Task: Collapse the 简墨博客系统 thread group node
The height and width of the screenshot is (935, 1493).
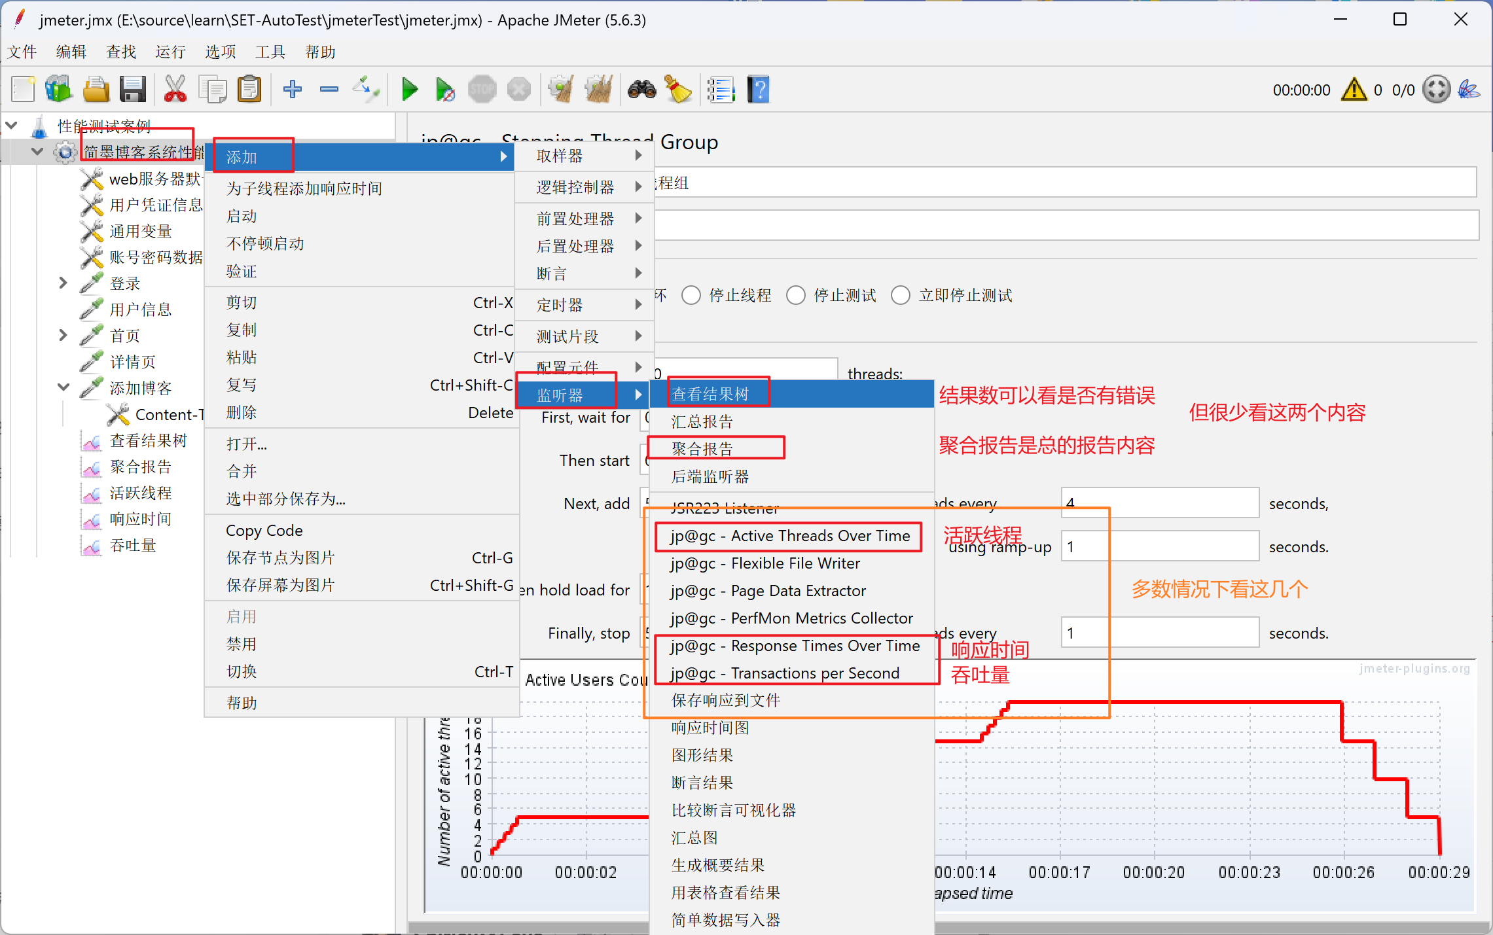Action: pos(37,152)
